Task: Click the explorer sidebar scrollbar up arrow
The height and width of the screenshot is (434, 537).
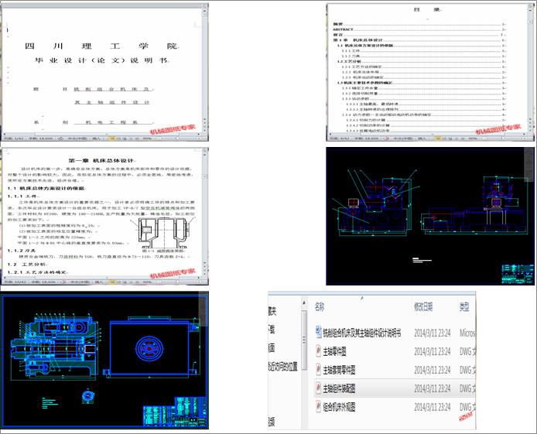Action: [304, 303]
